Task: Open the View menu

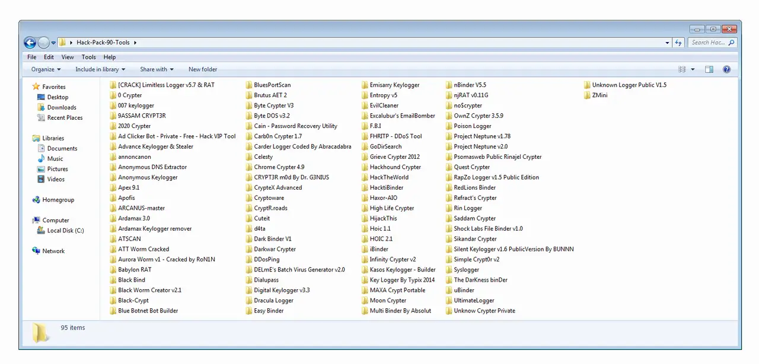Action: coord(67,57)
